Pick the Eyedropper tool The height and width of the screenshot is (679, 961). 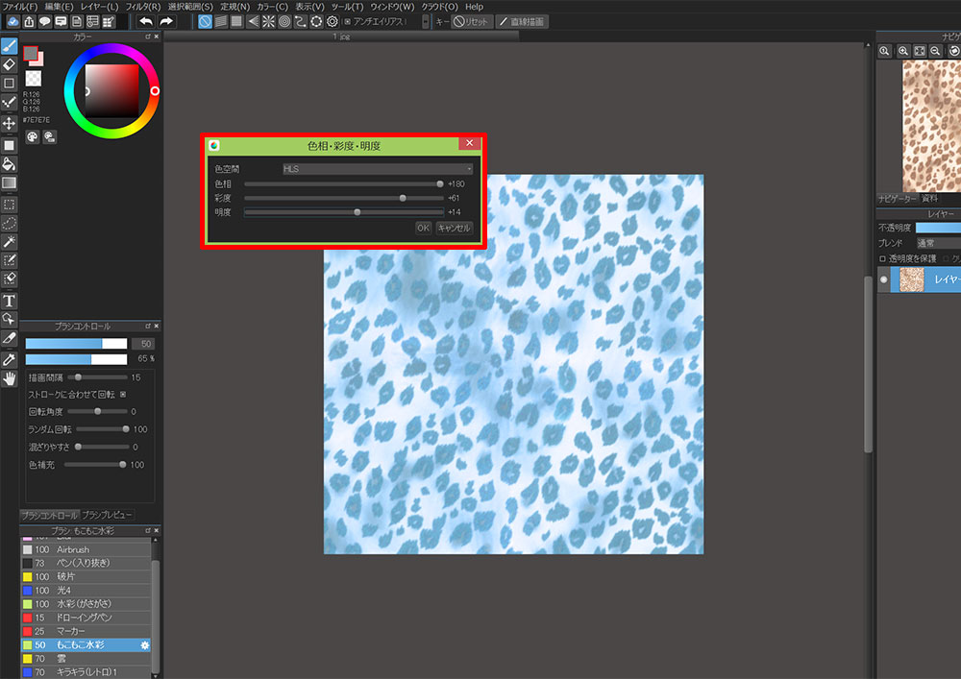[x=9, y=358]
